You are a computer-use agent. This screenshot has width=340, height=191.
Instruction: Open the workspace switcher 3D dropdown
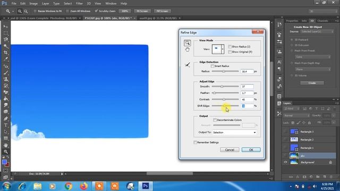[x=323, y=11]
